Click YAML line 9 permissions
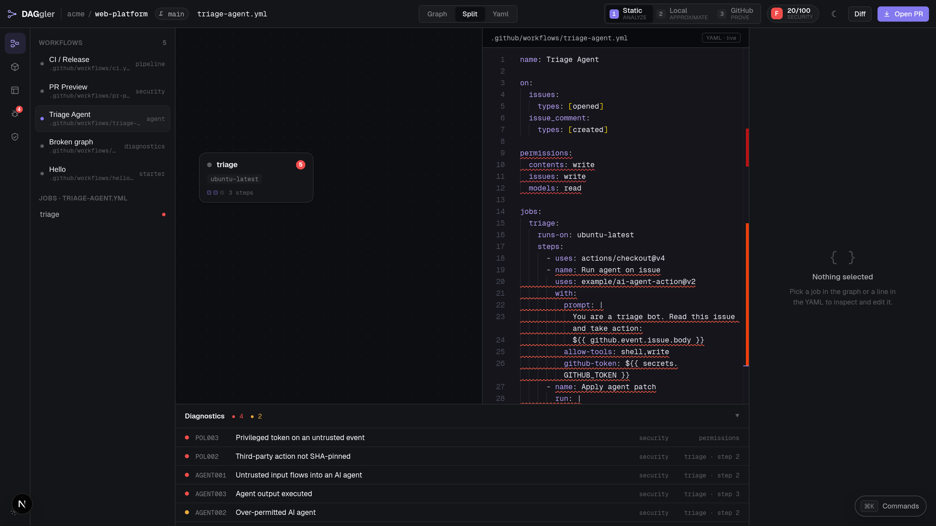The image size is (936, 526). coord(546,153)
